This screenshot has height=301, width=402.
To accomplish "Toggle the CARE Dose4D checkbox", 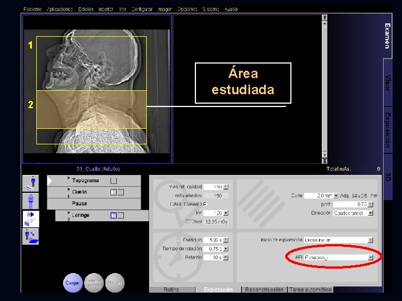I will coord(205,204).
